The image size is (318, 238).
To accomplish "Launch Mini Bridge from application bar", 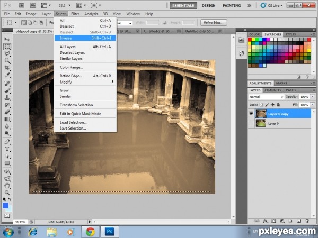I will (33, 5).
